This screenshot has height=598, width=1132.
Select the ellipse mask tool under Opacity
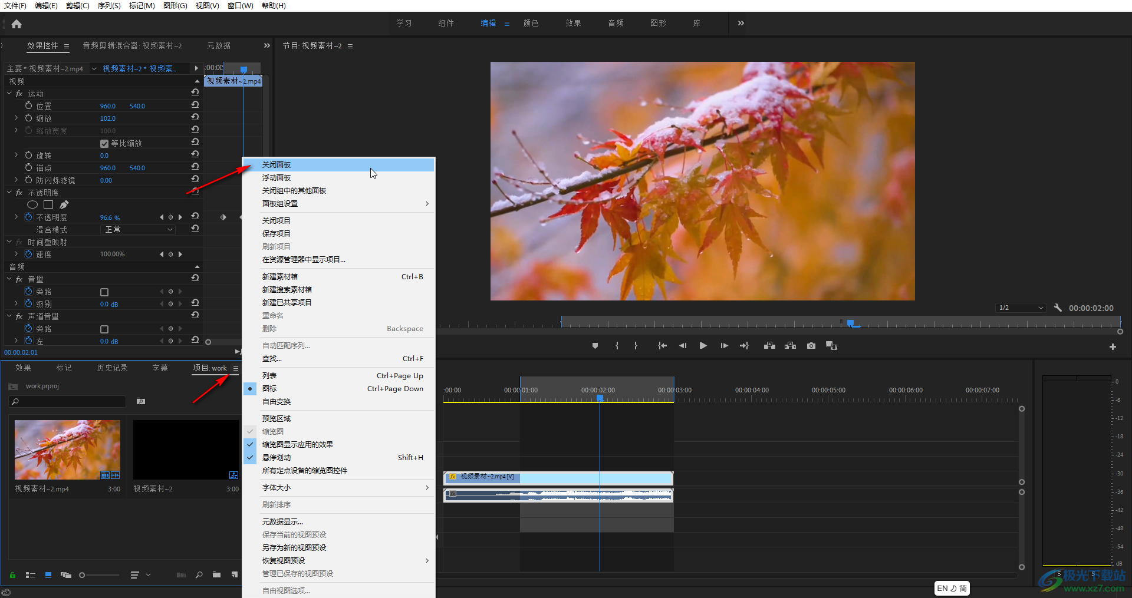(x=32, y=204)
